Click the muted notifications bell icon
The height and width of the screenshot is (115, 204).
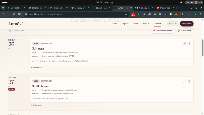(x=112, y=2)
